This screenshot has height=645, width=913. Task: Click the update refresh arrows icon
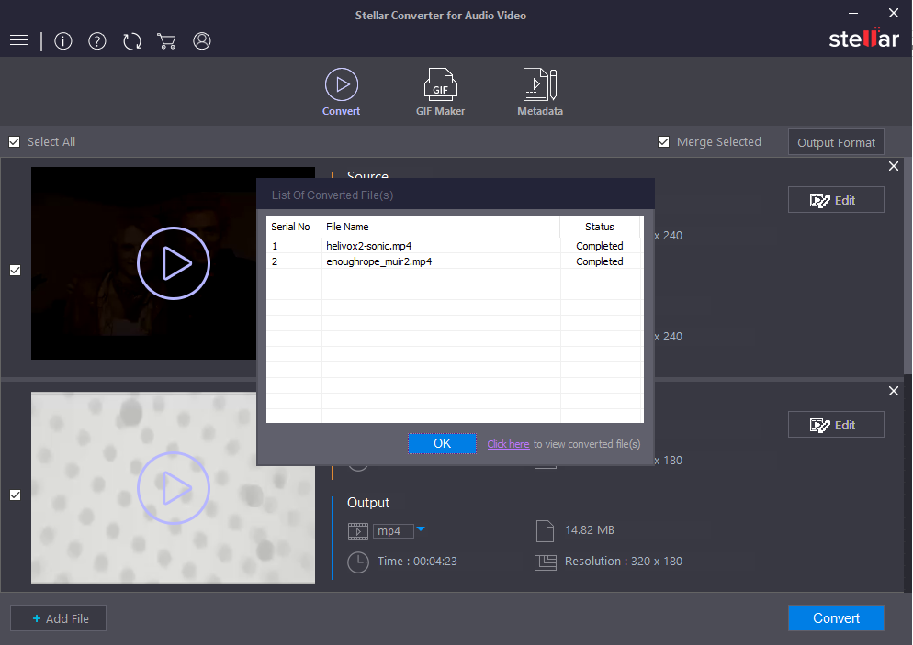pos(132,40)
